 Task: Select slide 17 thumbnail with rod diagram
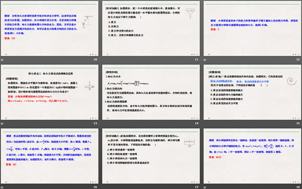pos(151,156)
